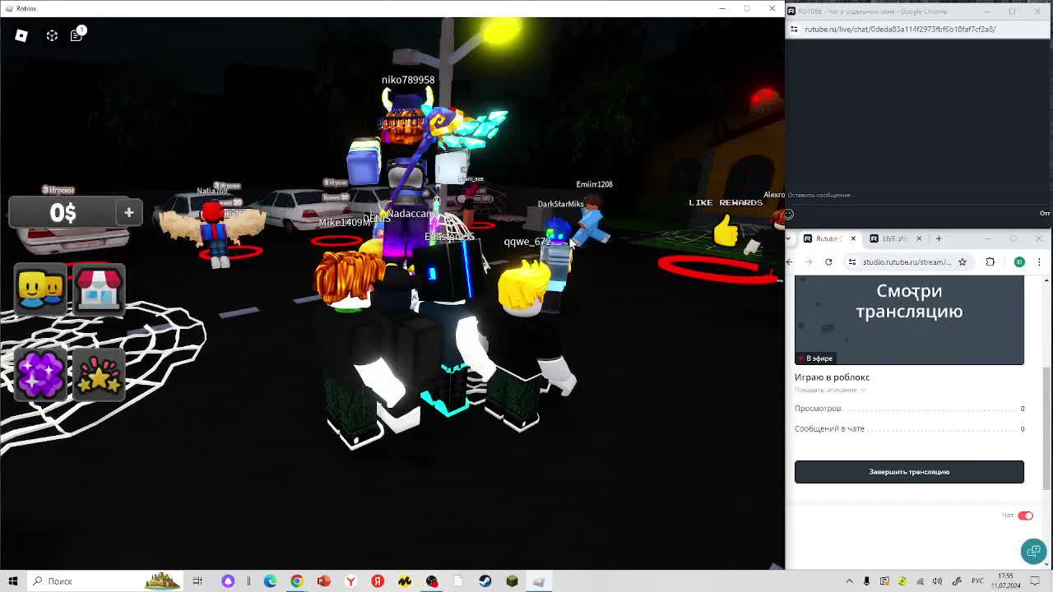Click the 'Играю в роблокс' stream title
This screenshot has width=1053, height=592.
(x=832, y=377)
